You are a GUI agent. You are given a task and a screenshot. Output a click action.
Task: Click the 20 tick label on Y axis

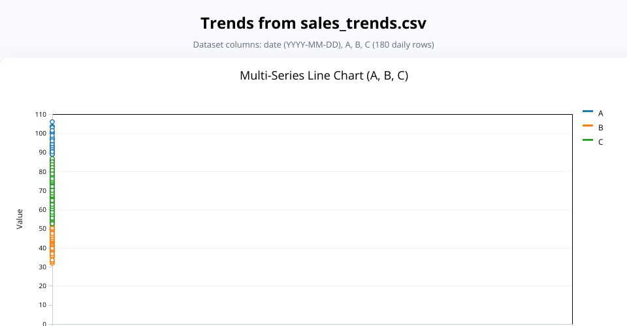coord(42,286)
